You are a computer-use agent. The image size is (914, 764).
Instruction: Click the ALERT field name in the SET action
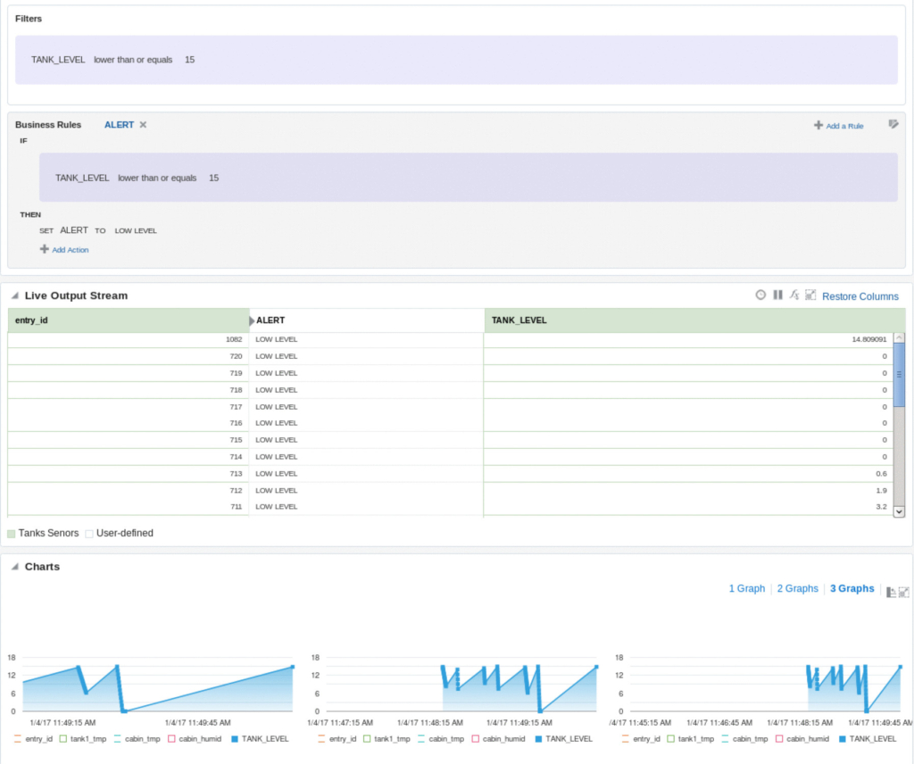point(74,230)
